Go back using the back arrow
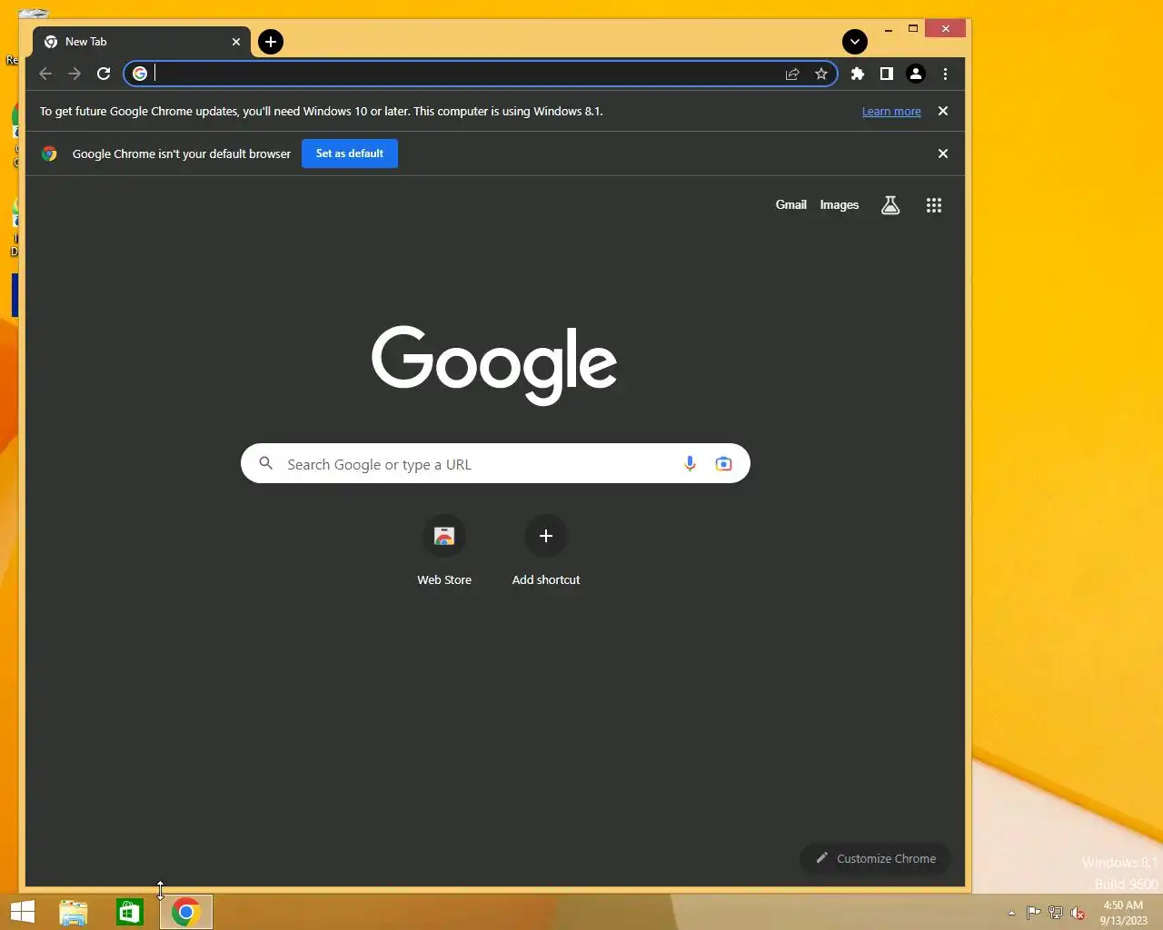Screen dimensions: 1163x930 click(x=45, y=74)
